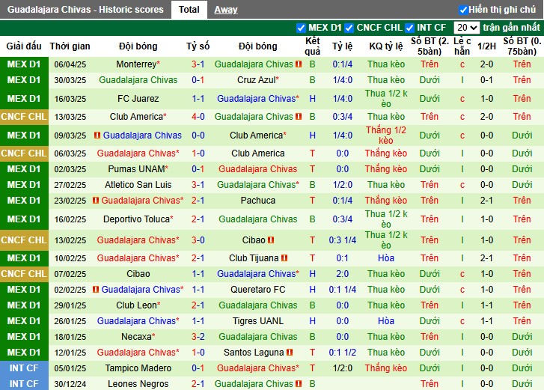Open FC Juarez team link
Image resolution: width=544 pixels, height=390 pixels.
138,99
